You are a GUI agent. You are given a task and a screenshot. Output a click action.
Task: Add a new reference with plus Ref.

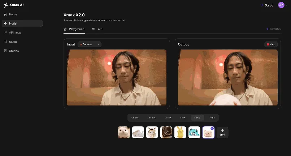tap(222, 133)
